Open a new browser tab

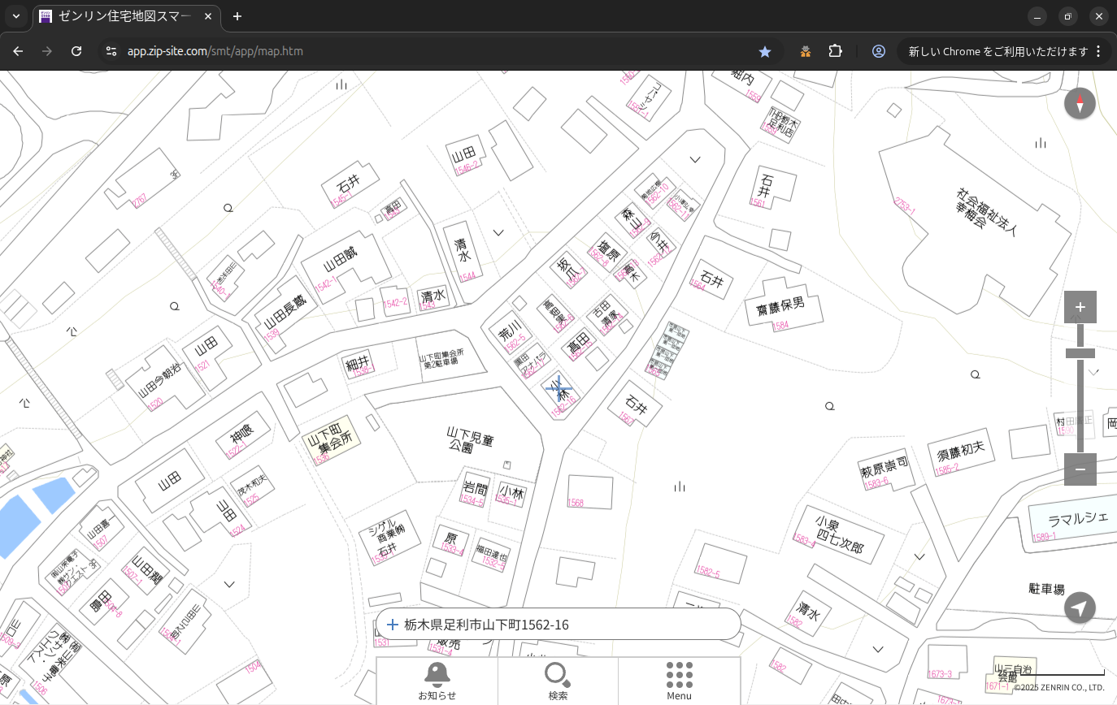point(237,16)
